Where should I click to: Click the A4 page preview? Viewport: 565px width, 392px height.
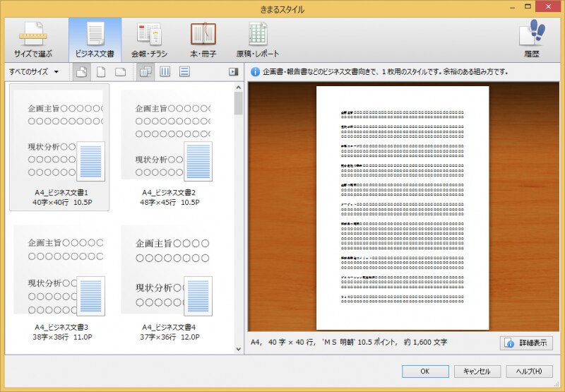(403, 208)
